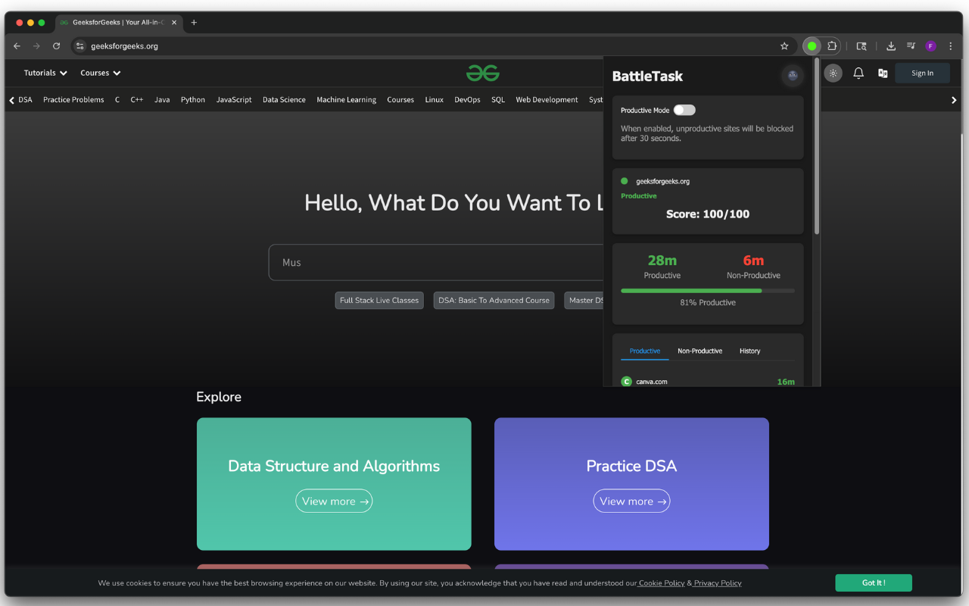Open the Linux topic link
This screenshot has width=969, height=606.
tap(435, 100)
